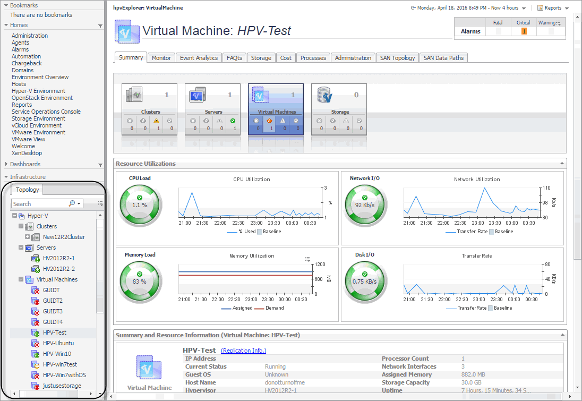Switch to the Event Analytics tab
This screenshot has width=582, height=401.
coord(199,58)
